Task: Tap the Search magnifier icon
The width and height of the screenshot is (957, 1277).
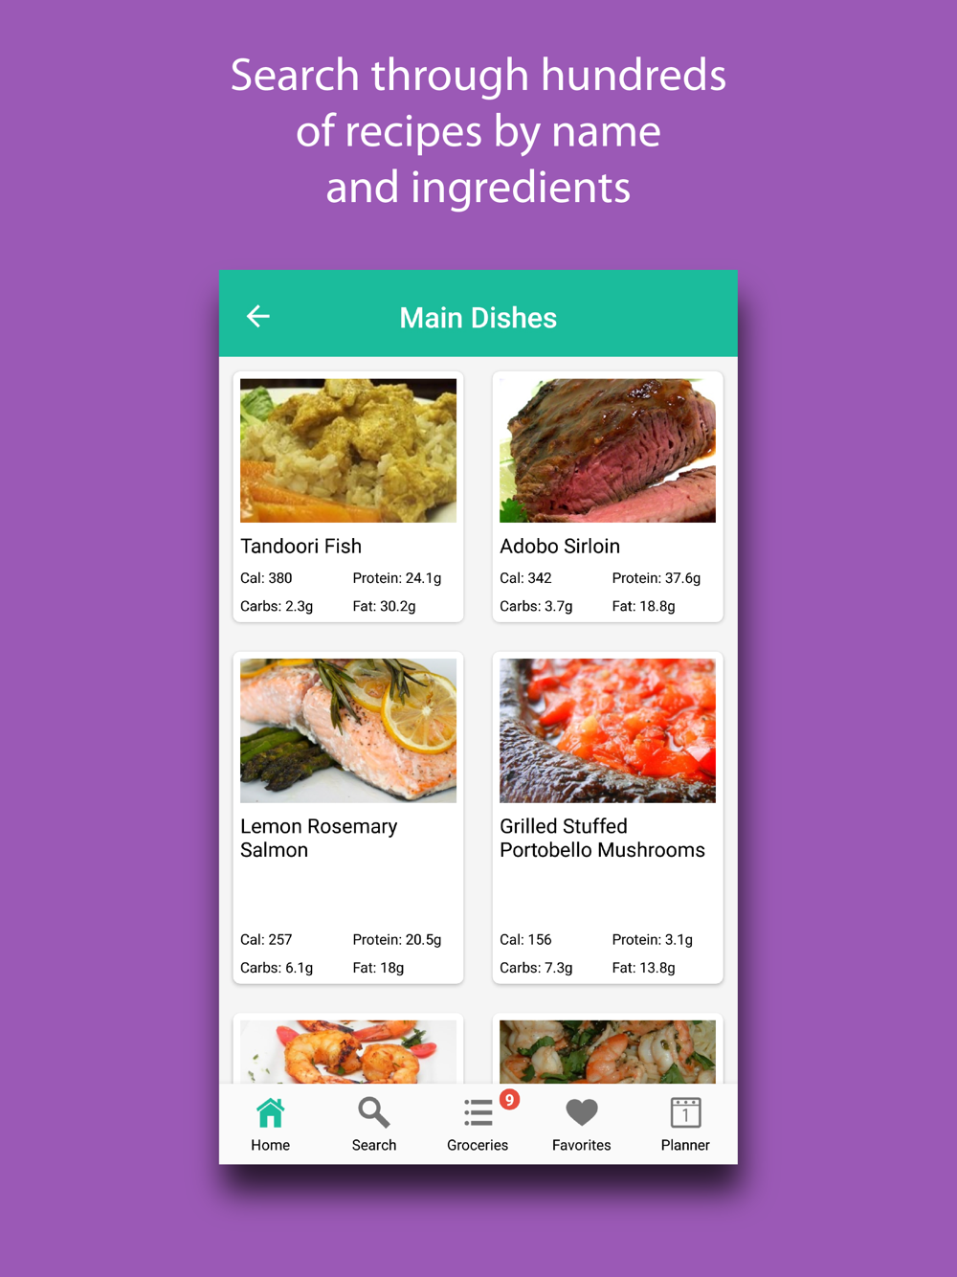Action: click(374, 1112)
